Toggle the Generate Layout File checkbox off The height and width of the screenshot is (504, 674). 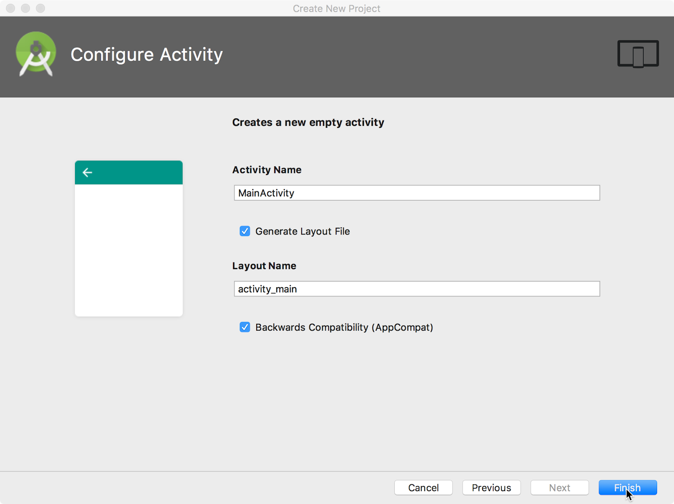[x=245, y=231]
